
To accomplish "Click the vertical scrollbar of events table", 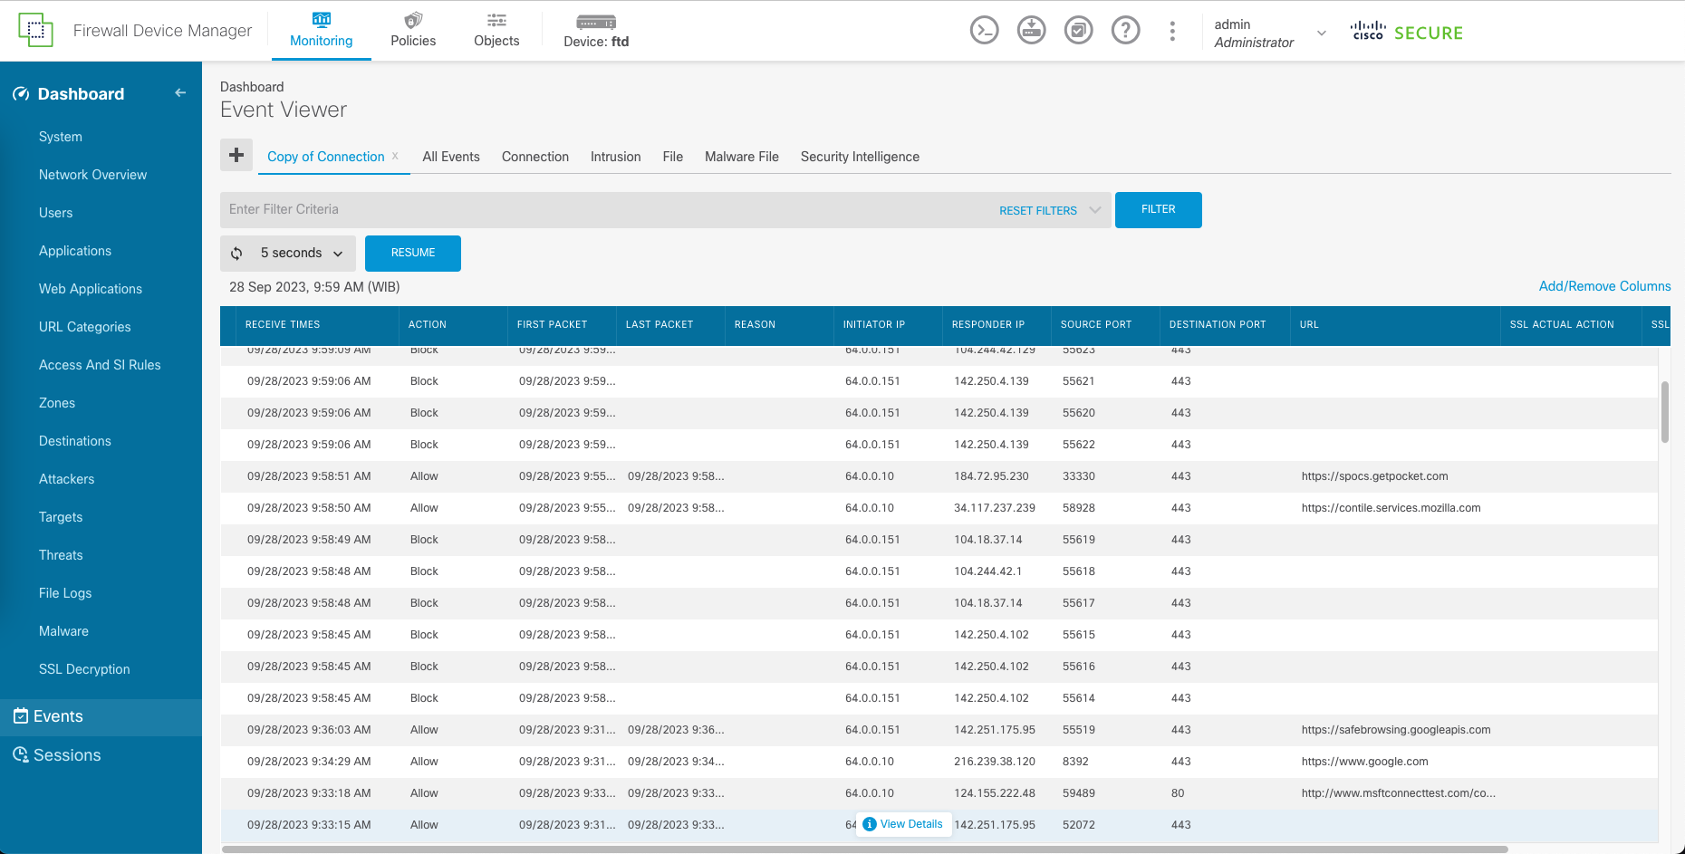I will coord(1664,412).
